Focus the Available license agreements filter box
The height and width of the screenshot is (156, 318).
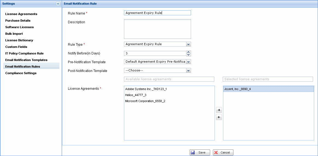click(169, 79)
